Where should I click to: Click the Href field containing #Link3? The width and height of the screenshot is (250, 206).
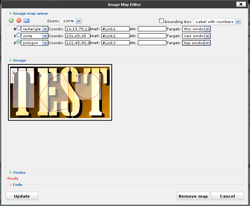click(116, 43)
